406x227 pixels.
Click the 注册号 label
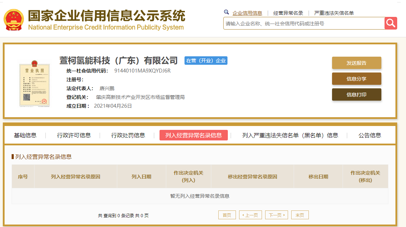(75, 80)
